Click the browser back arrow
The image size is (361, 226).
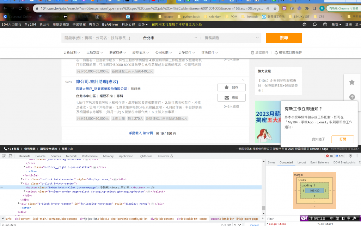point(5,8)
